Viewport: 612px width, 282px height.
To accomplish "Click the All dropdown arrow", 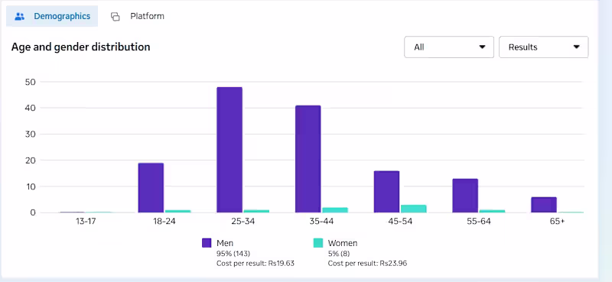I will 482,47.
